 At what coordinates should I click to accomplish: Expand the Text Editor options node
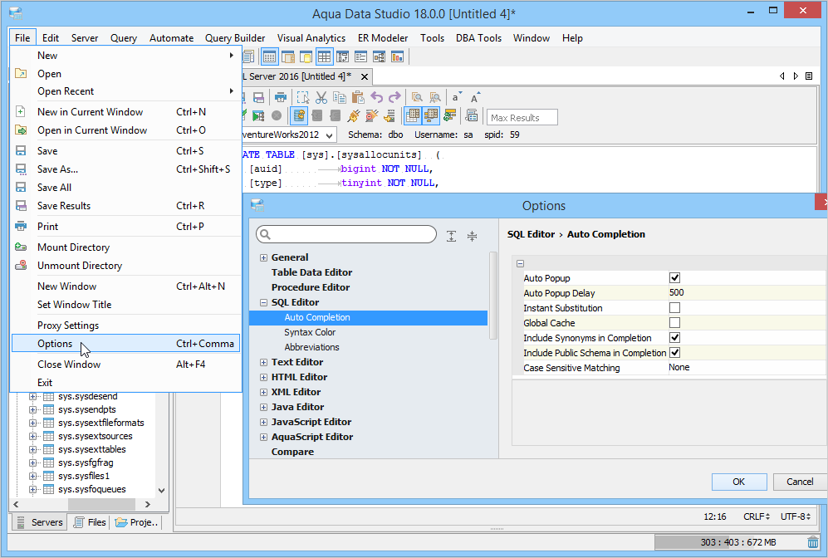[x=264, y=362]
